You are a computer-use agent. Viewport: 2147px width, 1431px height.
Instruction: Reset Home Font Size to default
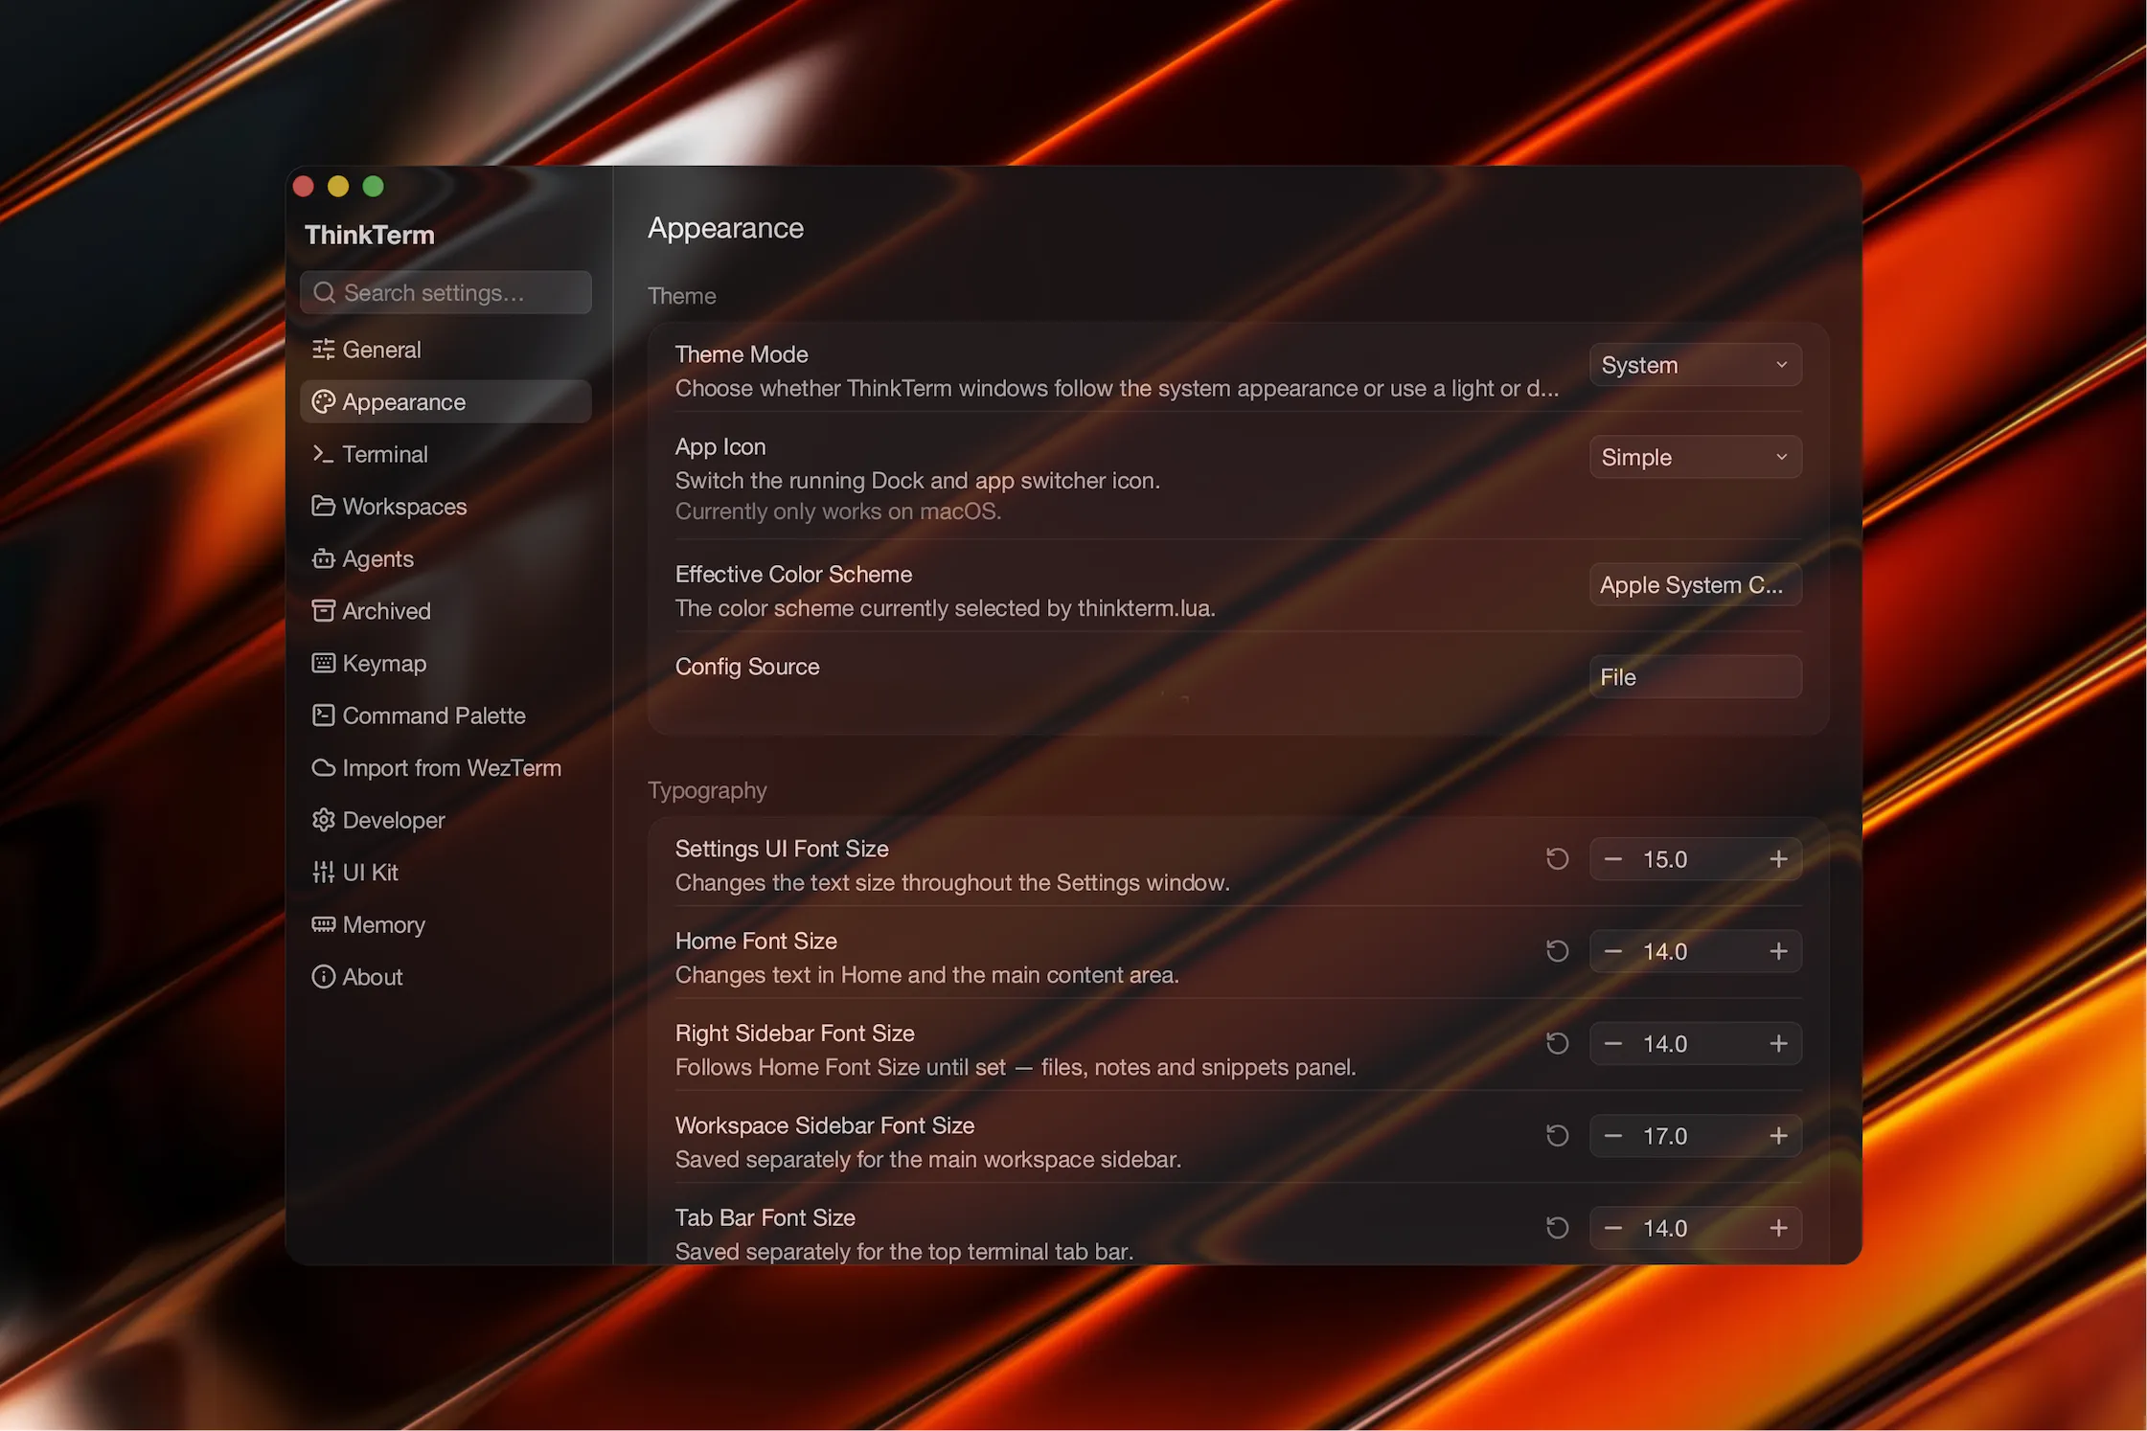point(1558,951)
